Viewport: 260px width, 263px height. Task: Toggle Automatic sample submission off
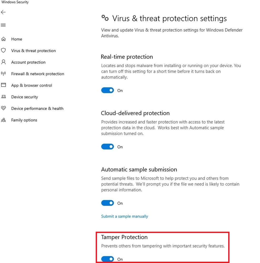pyautogui.click(x=108, y=203)
